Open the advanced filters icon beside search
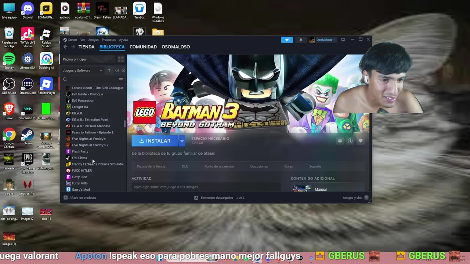Viewport: 470px width, 264px height. [121, 80]
